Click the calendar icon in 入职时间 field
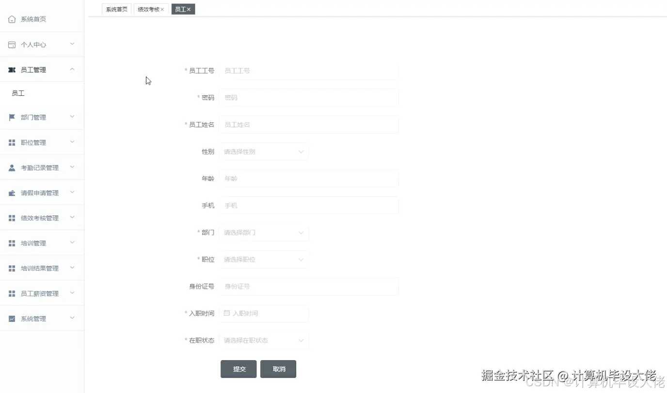This screenshot has height=393, width=667. (x=226, y=313)
